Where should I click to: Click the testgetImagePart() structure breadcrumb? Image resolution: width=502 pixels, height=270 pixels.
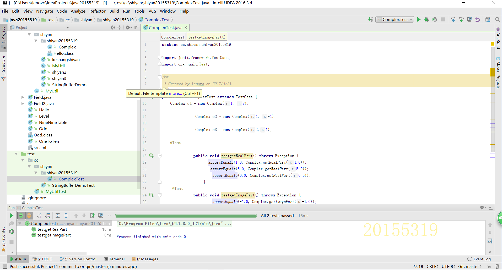click(x=207, y=37)
